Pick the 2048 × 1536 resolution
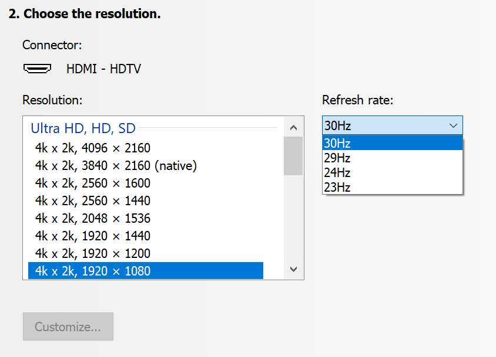Screen dimensions: 496x357 click(x=146, y=218)
